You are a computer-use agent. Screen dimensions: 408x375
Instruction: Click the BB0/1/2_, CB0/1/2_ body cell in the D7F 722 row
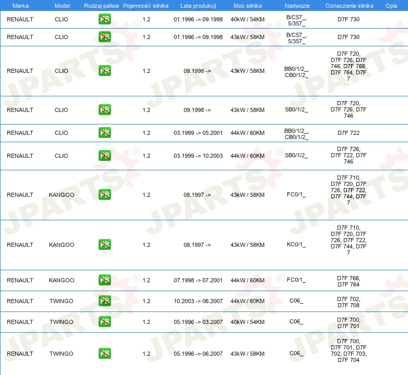296,134
